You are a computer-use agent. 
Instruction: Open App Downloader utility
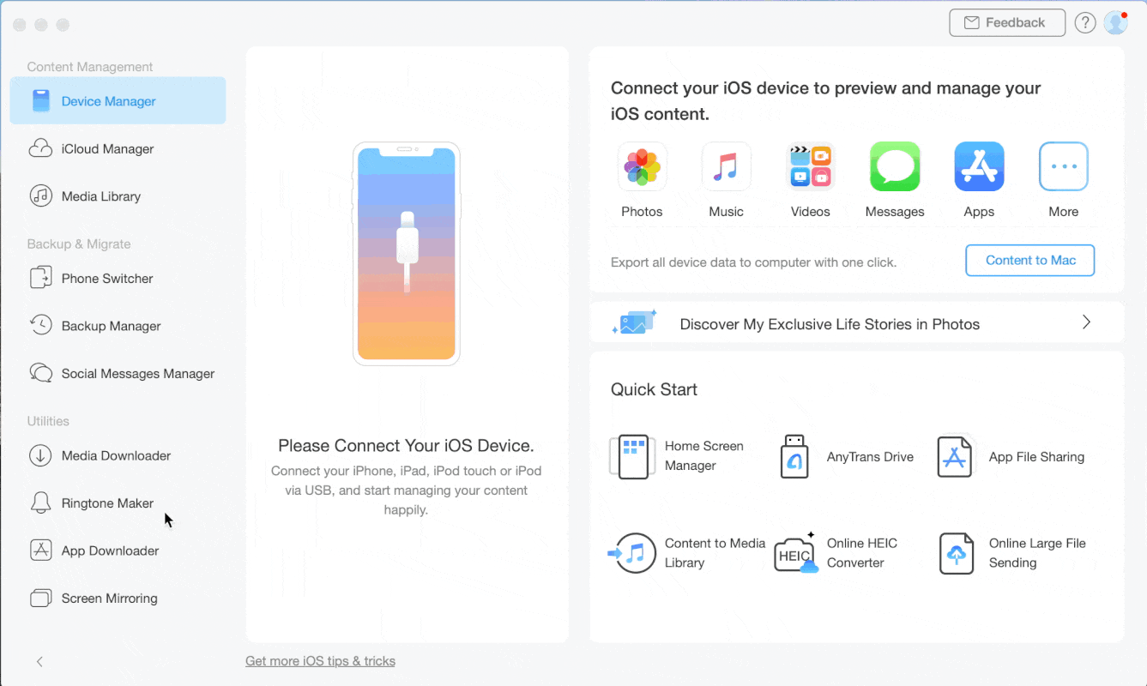pyautogui.click(x=118, y=551)
